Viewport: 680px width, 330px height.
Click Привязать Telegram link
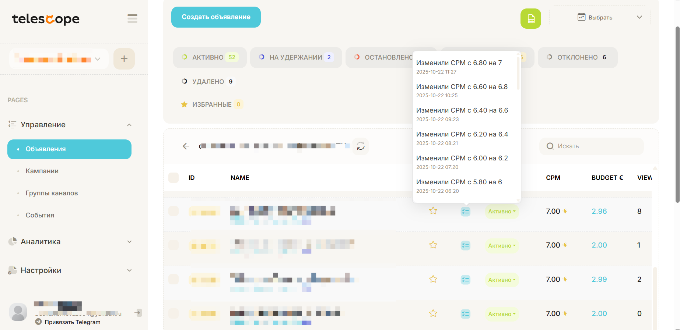pyautogui.click(x=72, y=322)
